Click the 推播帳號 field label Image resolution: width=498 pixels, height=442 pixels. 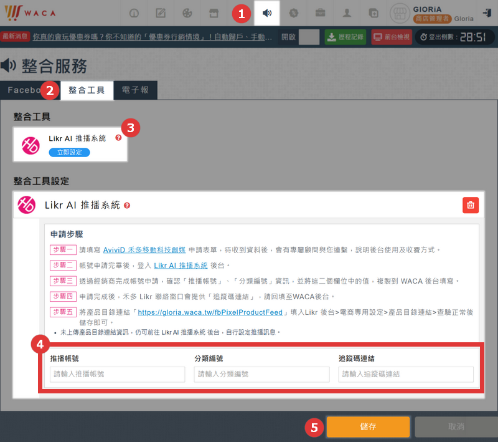click(65, 358)
